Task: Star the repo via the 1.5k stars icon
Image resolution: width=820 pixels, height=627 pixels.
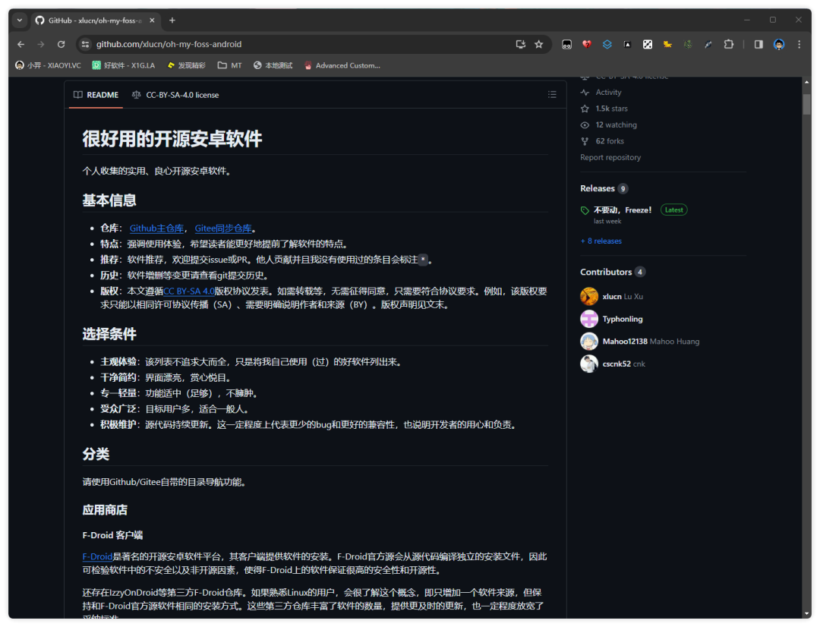Action: tap(584, 108)
